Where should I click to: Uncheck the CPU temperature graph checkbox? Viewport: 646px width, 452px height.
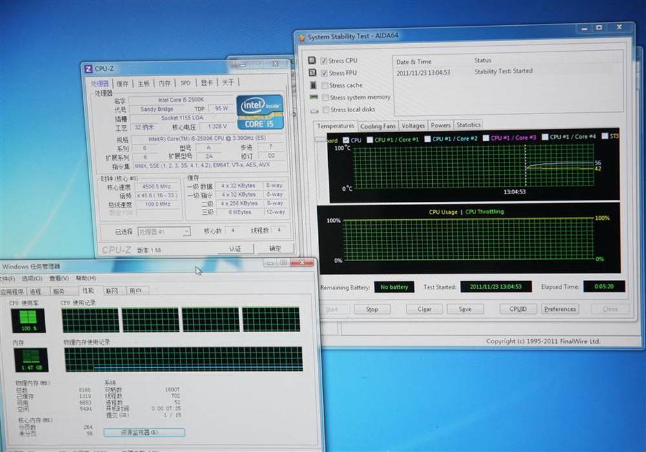(346, 141)
